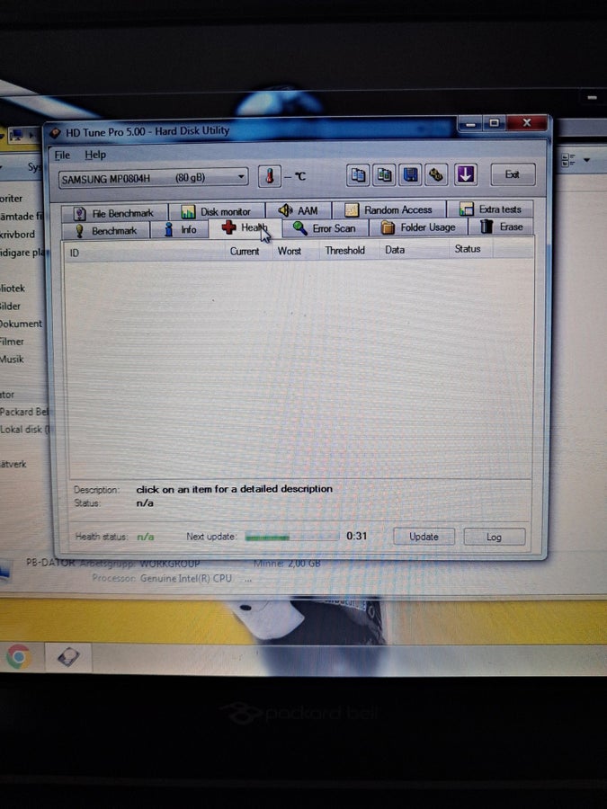Switch to the Info tab
607x809 pixels.
coord(180,229)
